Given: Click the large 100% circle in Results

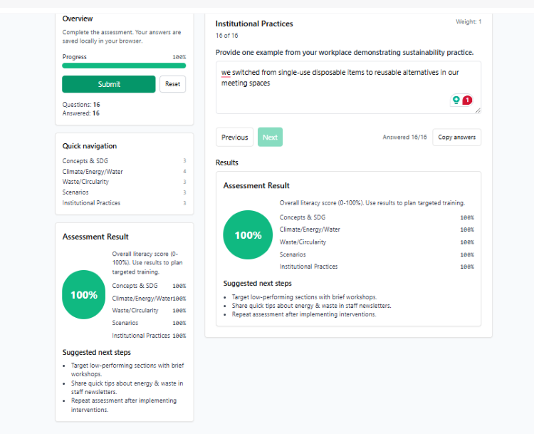Looking at the screenshot, I should (x=248, y=235).
